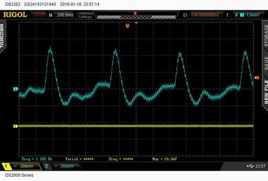Image resolution: width=268 pixels, height=181 pixels.
Task: Click the orange trigger position T marker
Action: 128,26
